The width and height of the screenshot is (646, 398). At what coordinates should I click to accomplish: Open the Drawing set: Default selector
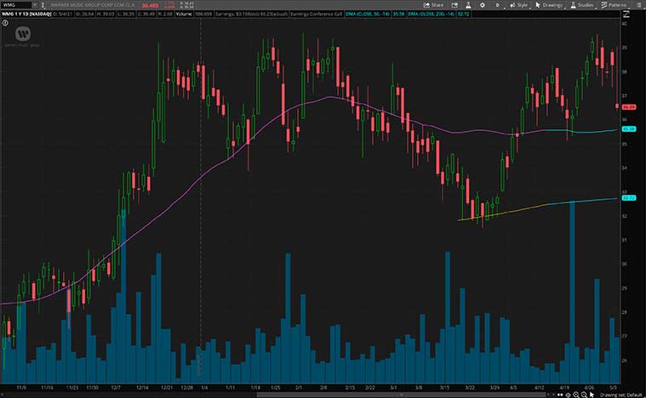[x=621, y=394]
